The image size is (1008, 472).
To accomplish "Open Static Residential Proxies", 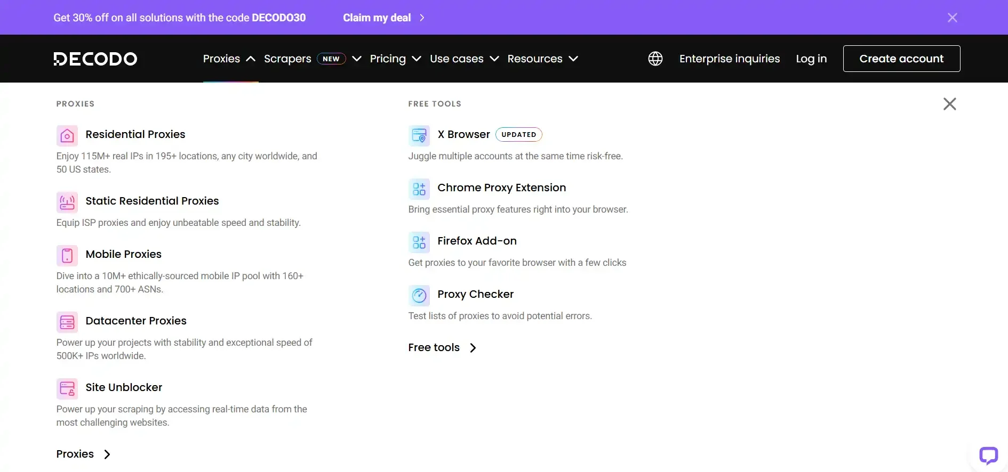I will [152, 201].
